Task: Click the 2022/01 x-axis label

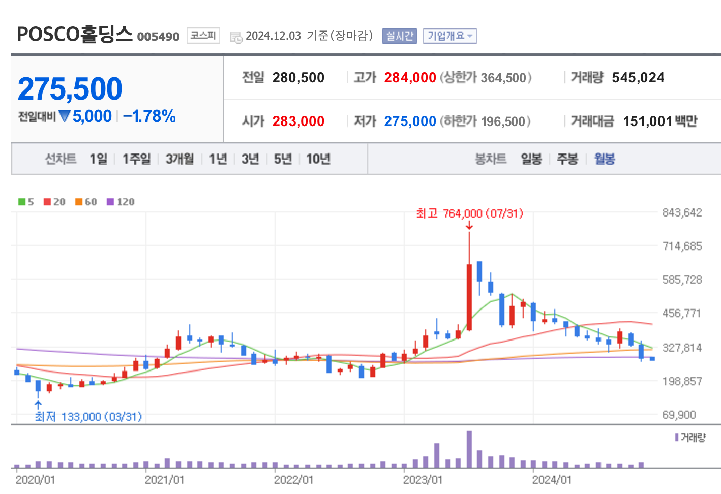Action: (x=293, y=480)
